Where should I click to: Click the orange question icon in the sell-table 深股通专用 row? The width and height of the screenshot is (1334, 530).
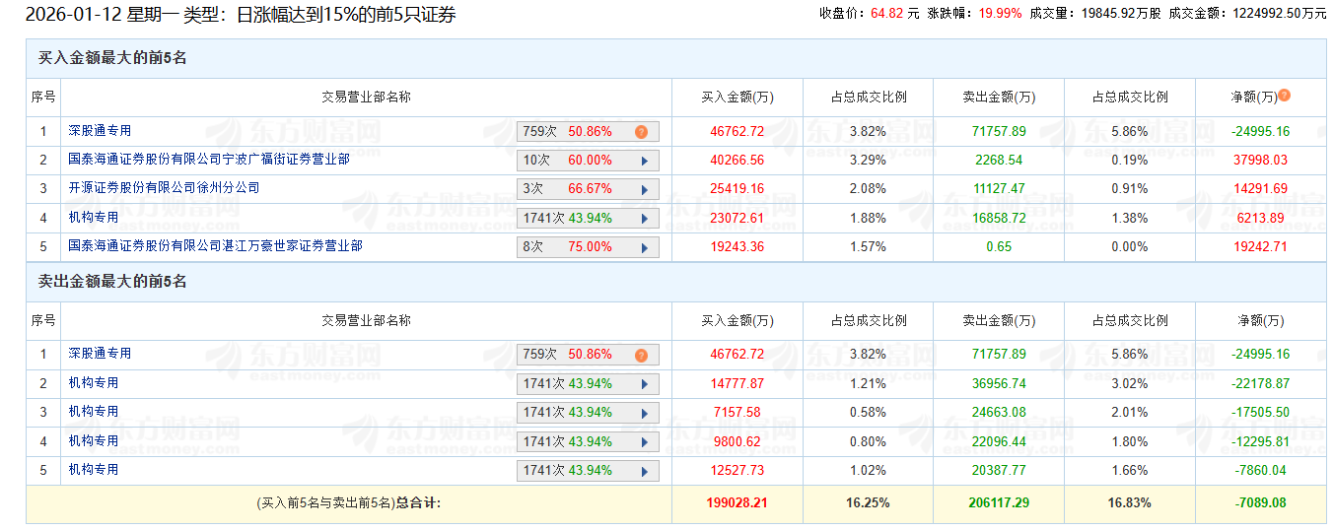[641, 356]
